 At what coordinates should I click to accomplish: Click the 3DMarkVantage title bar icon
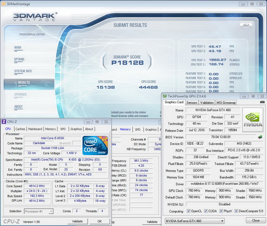3,4
